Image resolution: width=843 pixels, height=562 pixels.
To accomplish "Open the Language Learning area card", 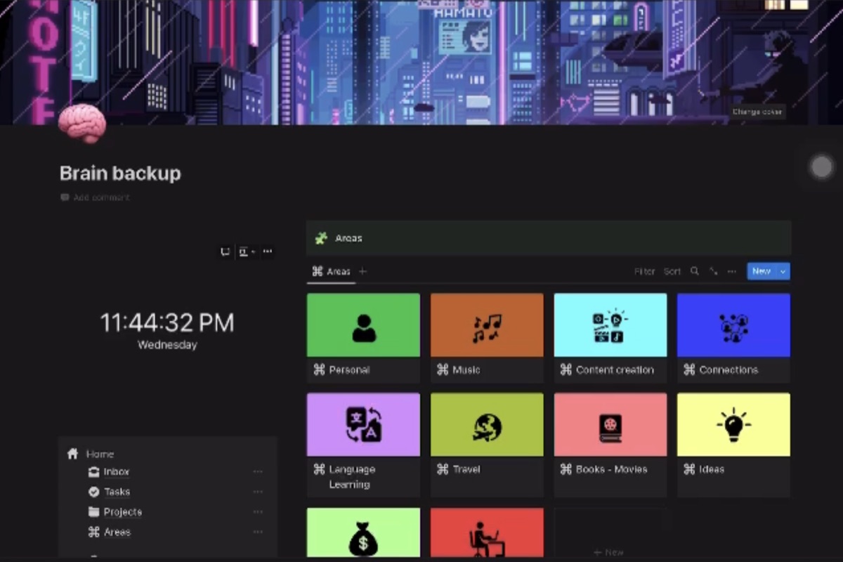I will tap(363, 445).
